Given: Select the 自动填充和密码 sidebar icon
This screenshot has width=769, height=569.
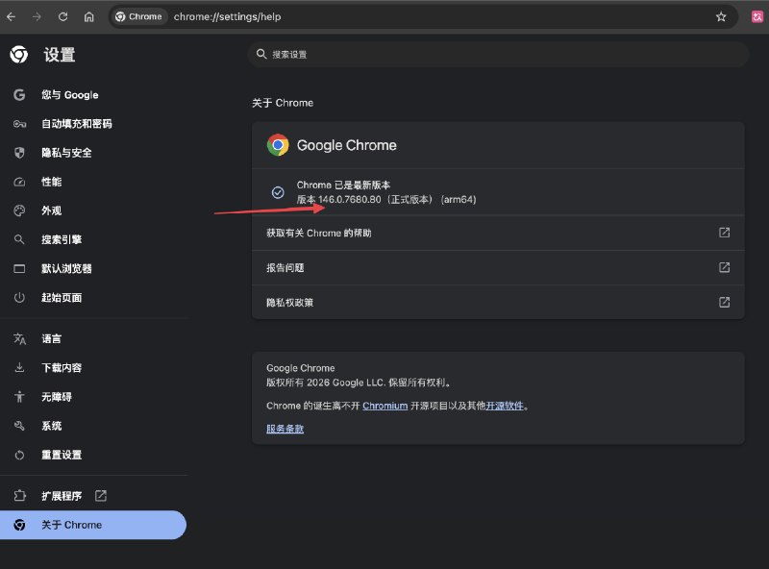Looking at the screenshot, I should tap(19, 123).
